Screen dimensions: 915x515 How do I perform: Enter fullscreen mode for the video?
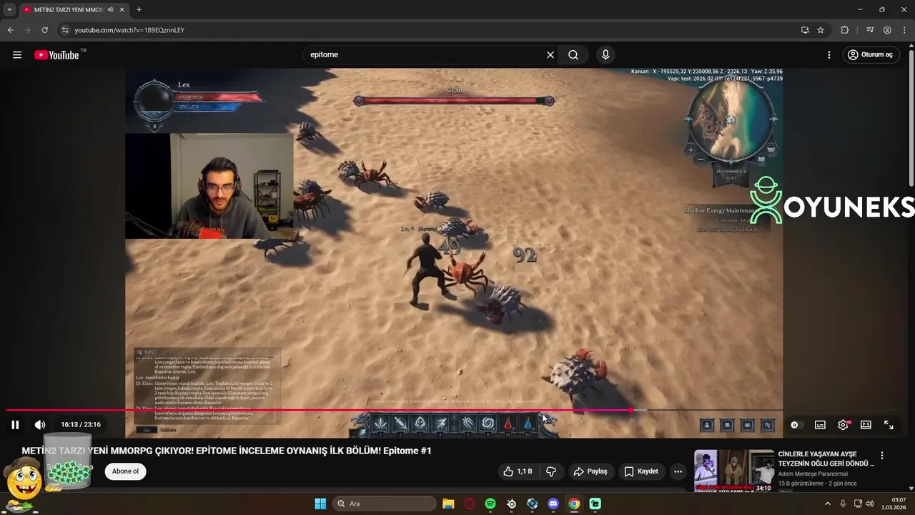coord(889,425)
